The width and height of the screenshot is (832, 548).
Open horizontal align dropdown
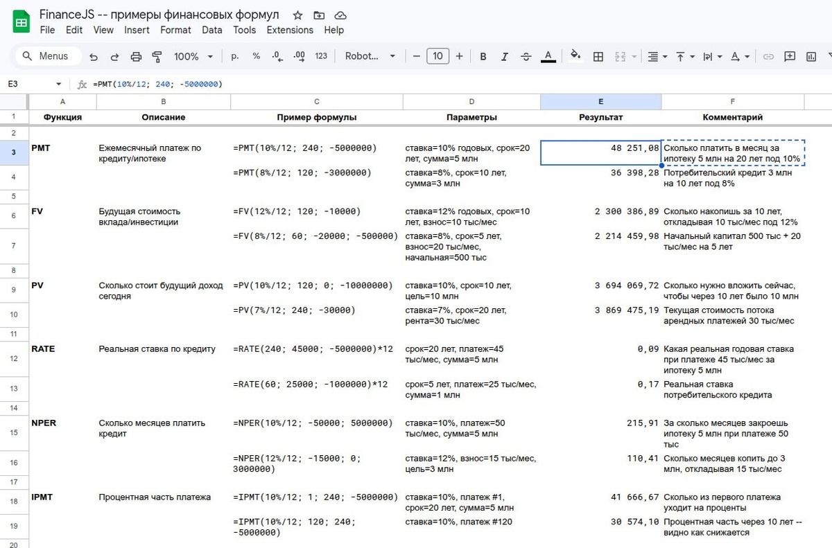656,57
